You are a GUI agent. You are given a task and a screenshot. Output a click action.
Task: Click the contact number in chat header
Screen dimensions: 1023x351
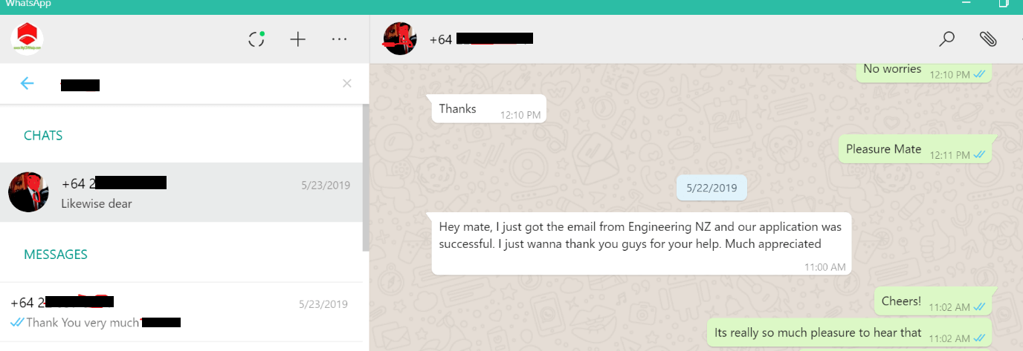481,39
